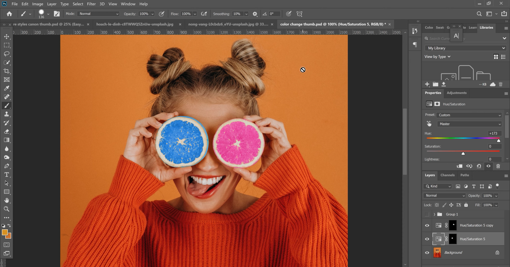Switch to the Channels tab
The image size is (510, 267).
click(x=447, y=175)
